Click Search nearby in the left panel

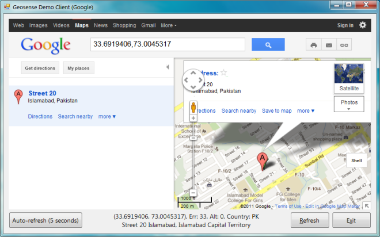(75, 116)
